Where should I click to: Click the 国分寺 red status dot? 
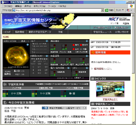click(x=81, y=45)
